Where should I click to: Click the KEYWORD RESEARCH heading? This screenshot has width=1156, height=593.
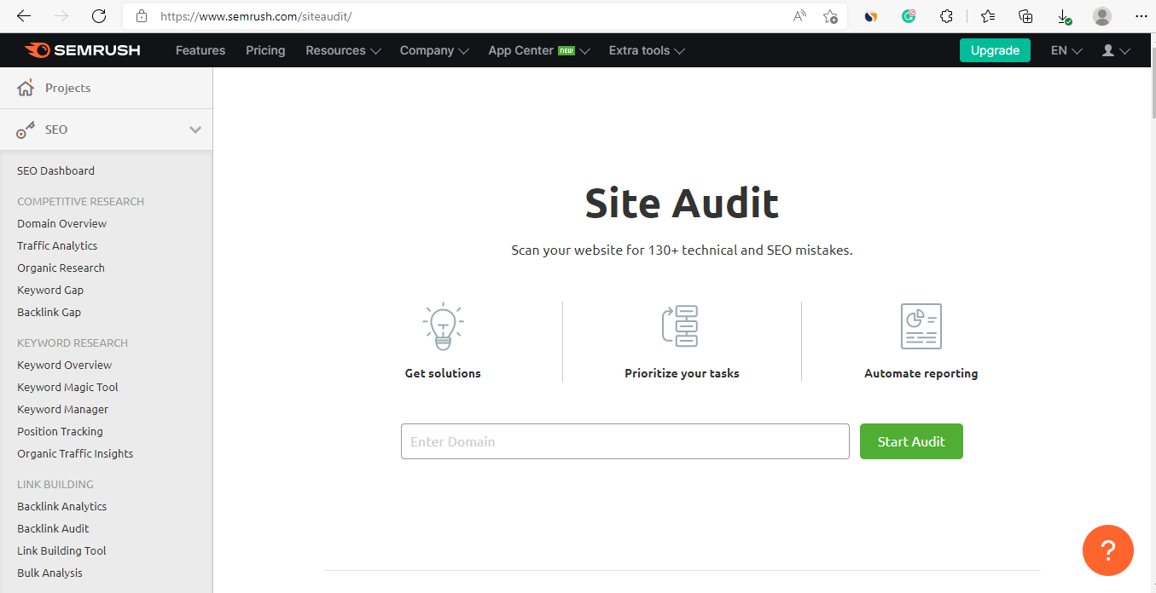pyautogui.click(x=73, y=343)
